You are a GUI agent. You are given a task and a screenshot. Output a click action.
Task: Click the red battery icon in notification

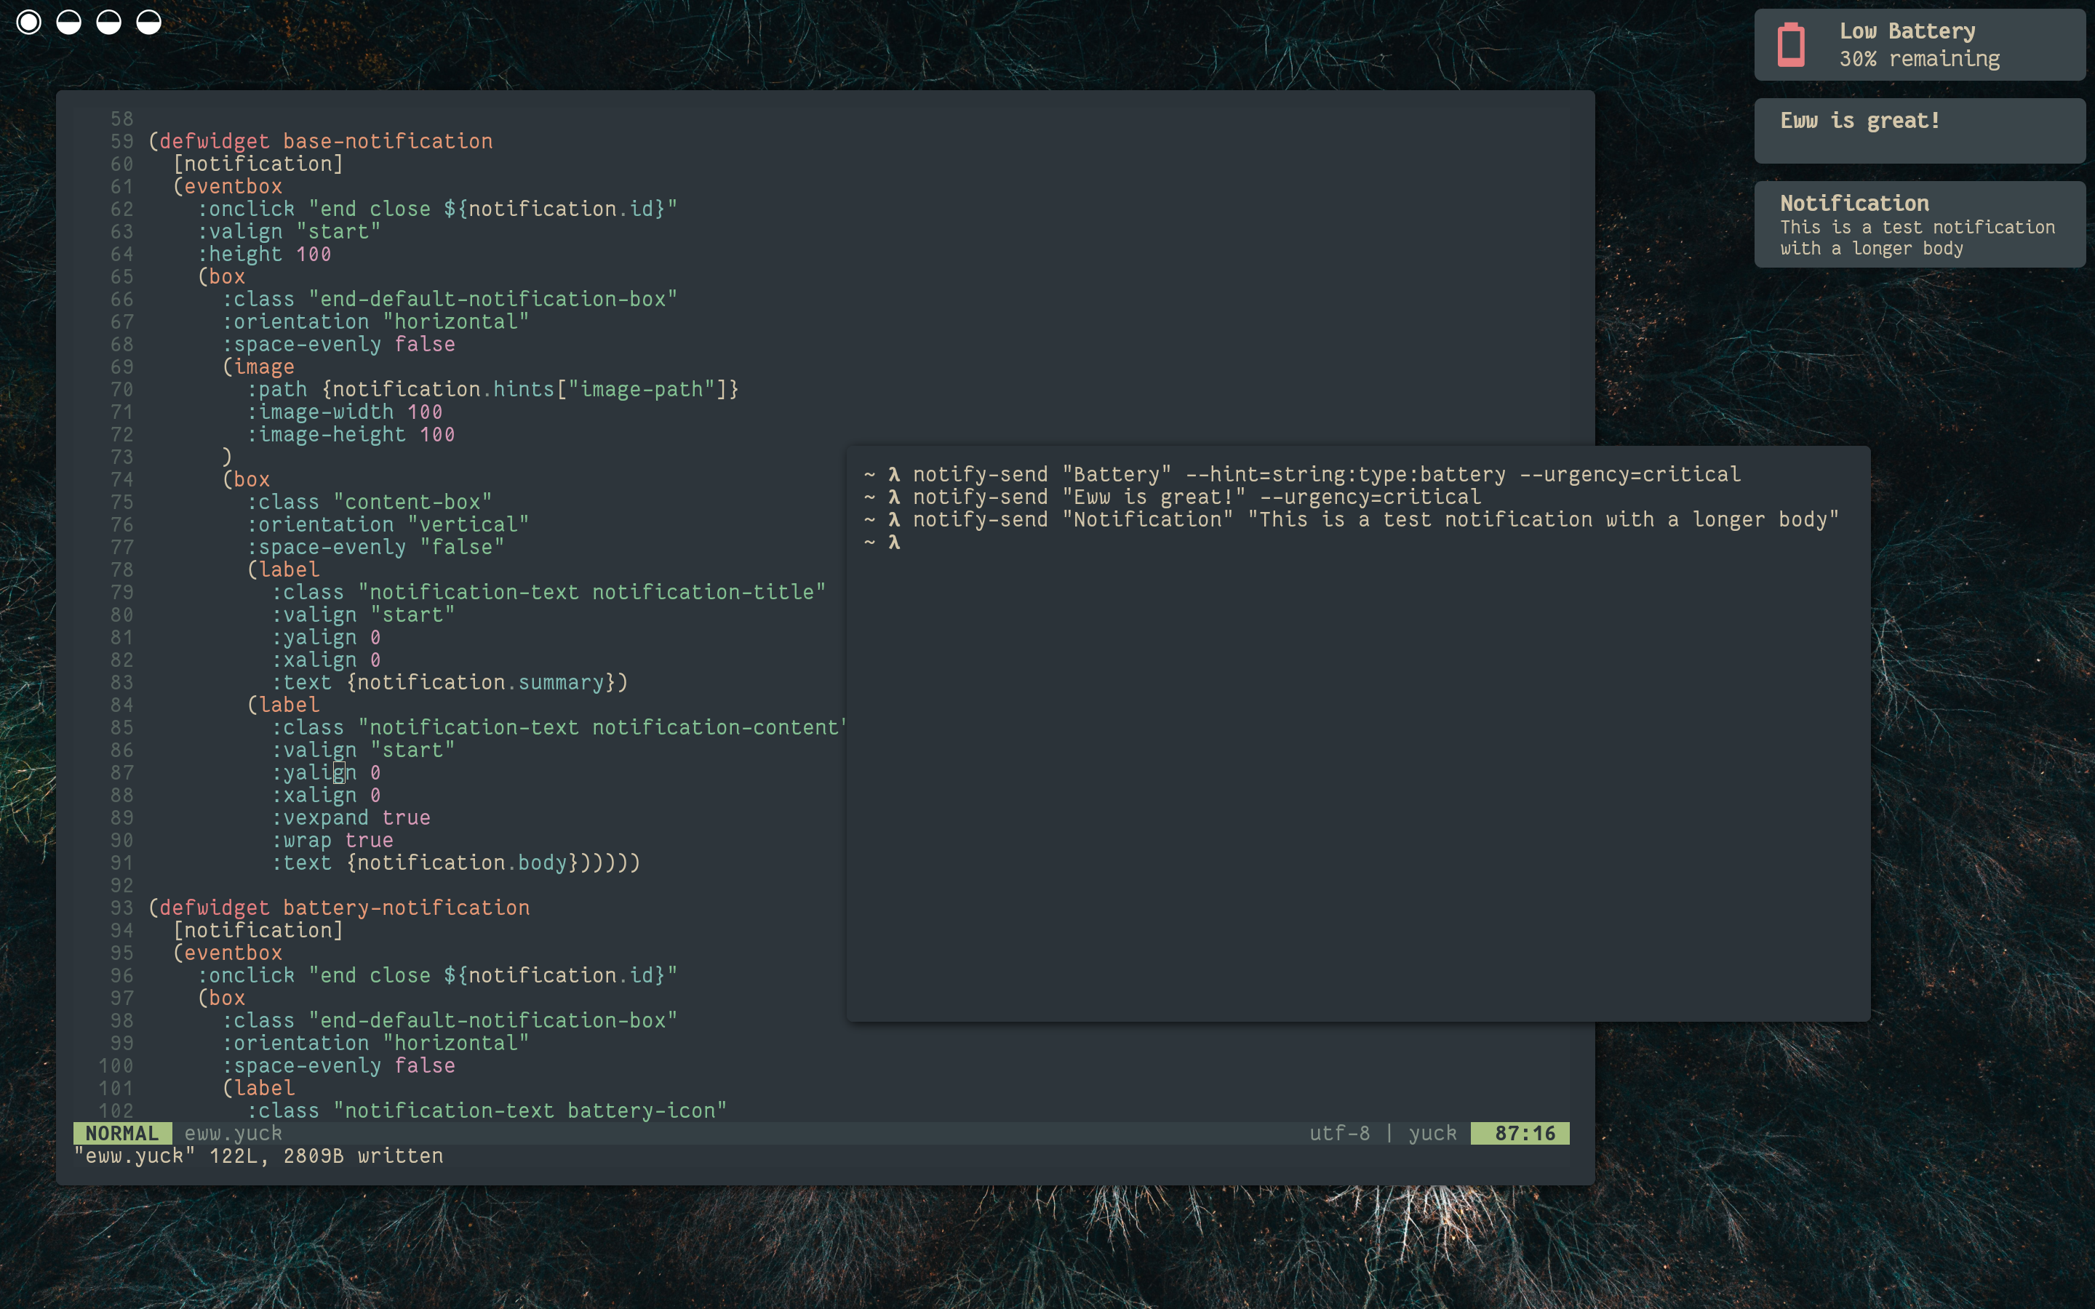coord(1790,45)
